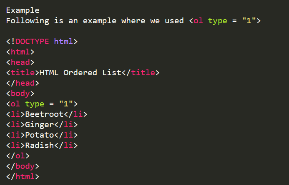Click the closing html tag
The image size is (289, 185).
23,177
